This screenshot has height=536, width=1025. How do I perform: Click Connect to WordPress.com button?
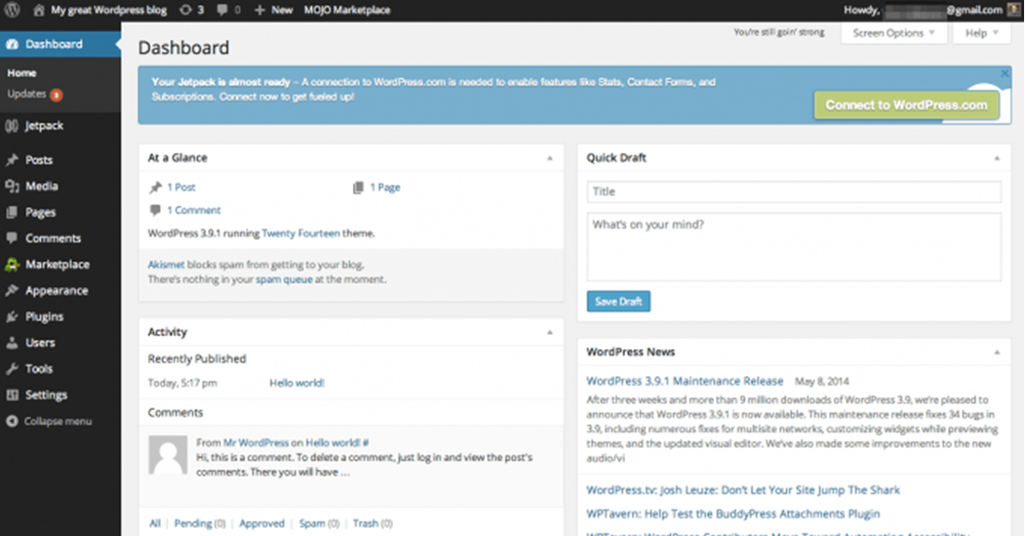(907, 105)
